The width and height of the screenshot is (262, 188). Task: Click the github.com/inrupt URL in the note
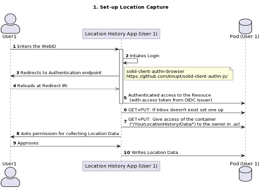tap(177, 76)
